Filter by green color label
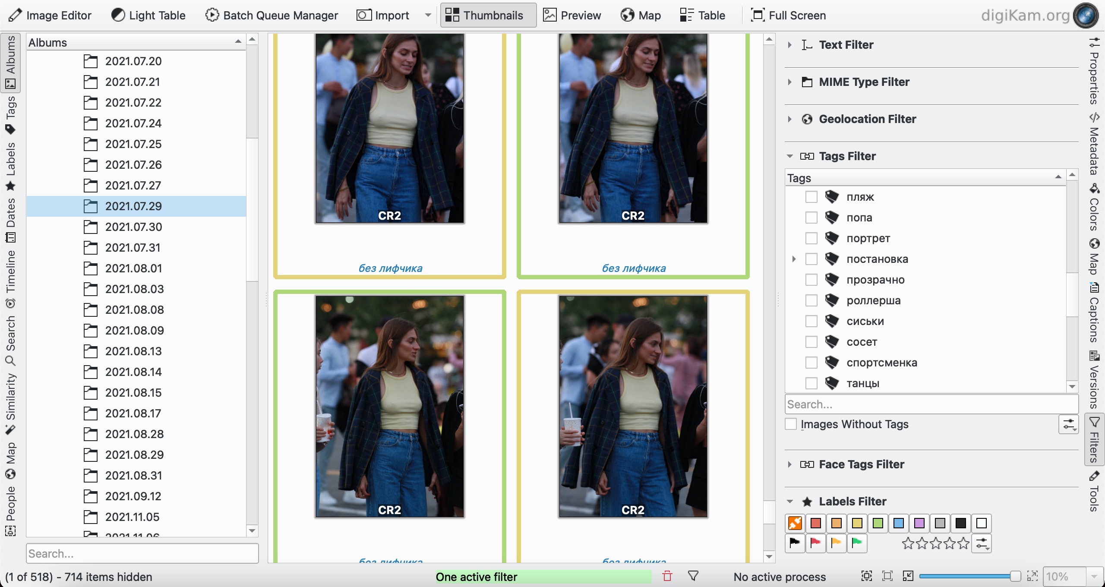Image resolution: width=1105 pixels, height=587 pixels. pyautogui.click(x=878, y=523)
